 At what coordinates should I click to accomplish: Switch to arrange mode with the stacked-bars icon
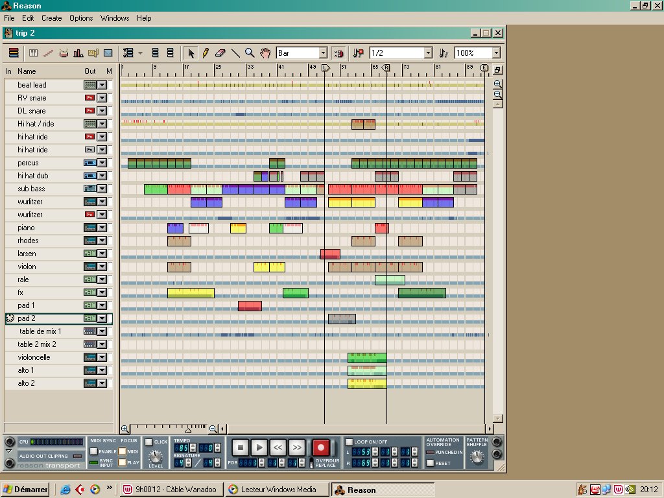click(14, 53)
